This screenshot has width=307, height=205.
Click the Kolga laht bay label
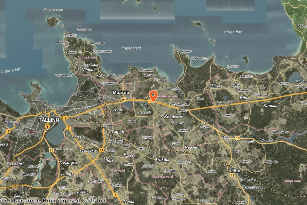pos(233,32)
